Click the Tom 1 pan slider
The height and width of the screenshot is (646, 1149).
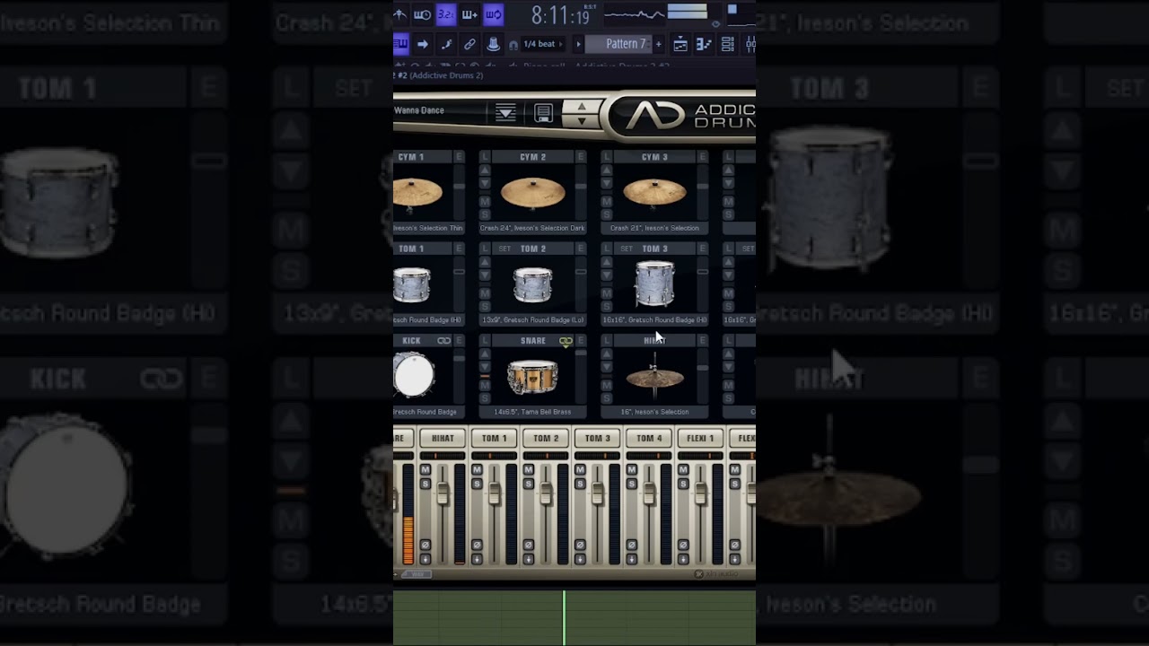495,456
